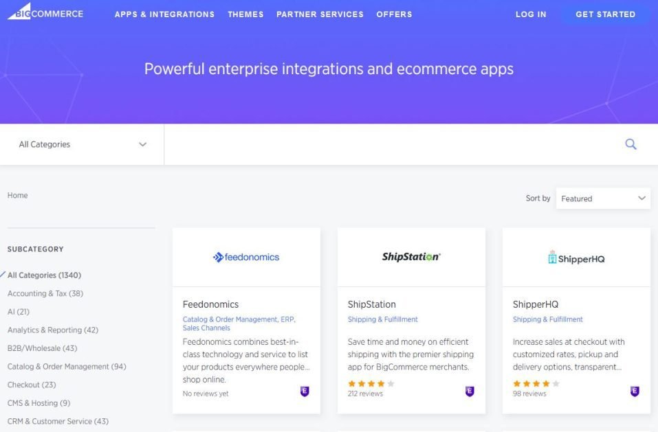Select Checkout (23) subcategory
This screenshot has width=658, height=432.
(32, 385)
